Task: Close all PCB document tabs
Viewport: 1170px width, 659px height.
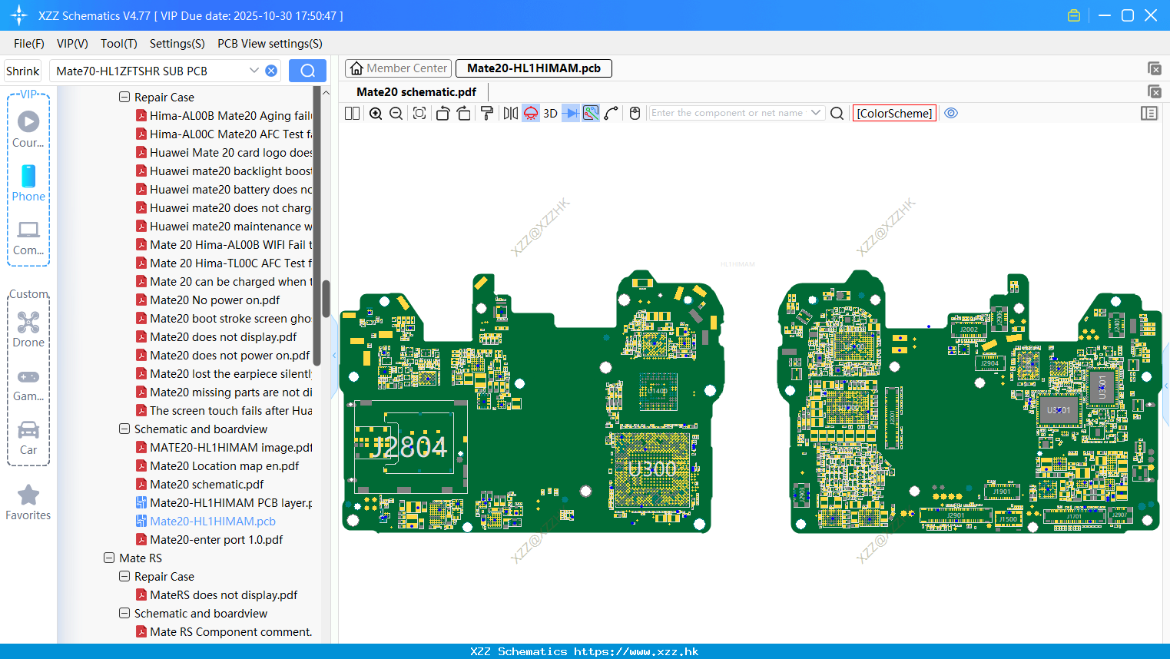Action: (1155, 68)
